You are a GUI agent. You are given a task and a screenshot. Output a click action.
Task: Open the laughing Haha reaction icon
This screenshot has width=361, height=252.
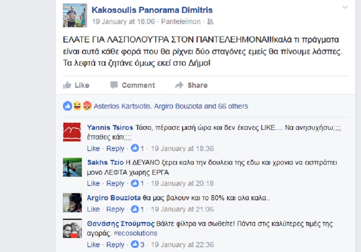(x=77, y=106)
